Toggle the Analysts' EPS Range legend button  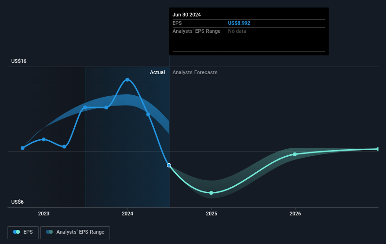click(x=75, y=232)
